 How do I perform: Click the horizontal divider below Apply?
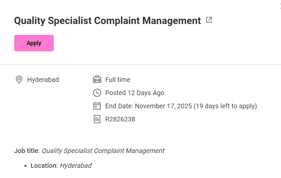pos(140,64)
